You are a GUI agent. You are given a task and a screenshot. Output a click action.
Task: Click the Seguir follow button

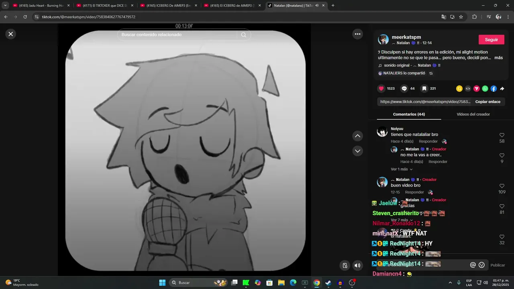492,40
